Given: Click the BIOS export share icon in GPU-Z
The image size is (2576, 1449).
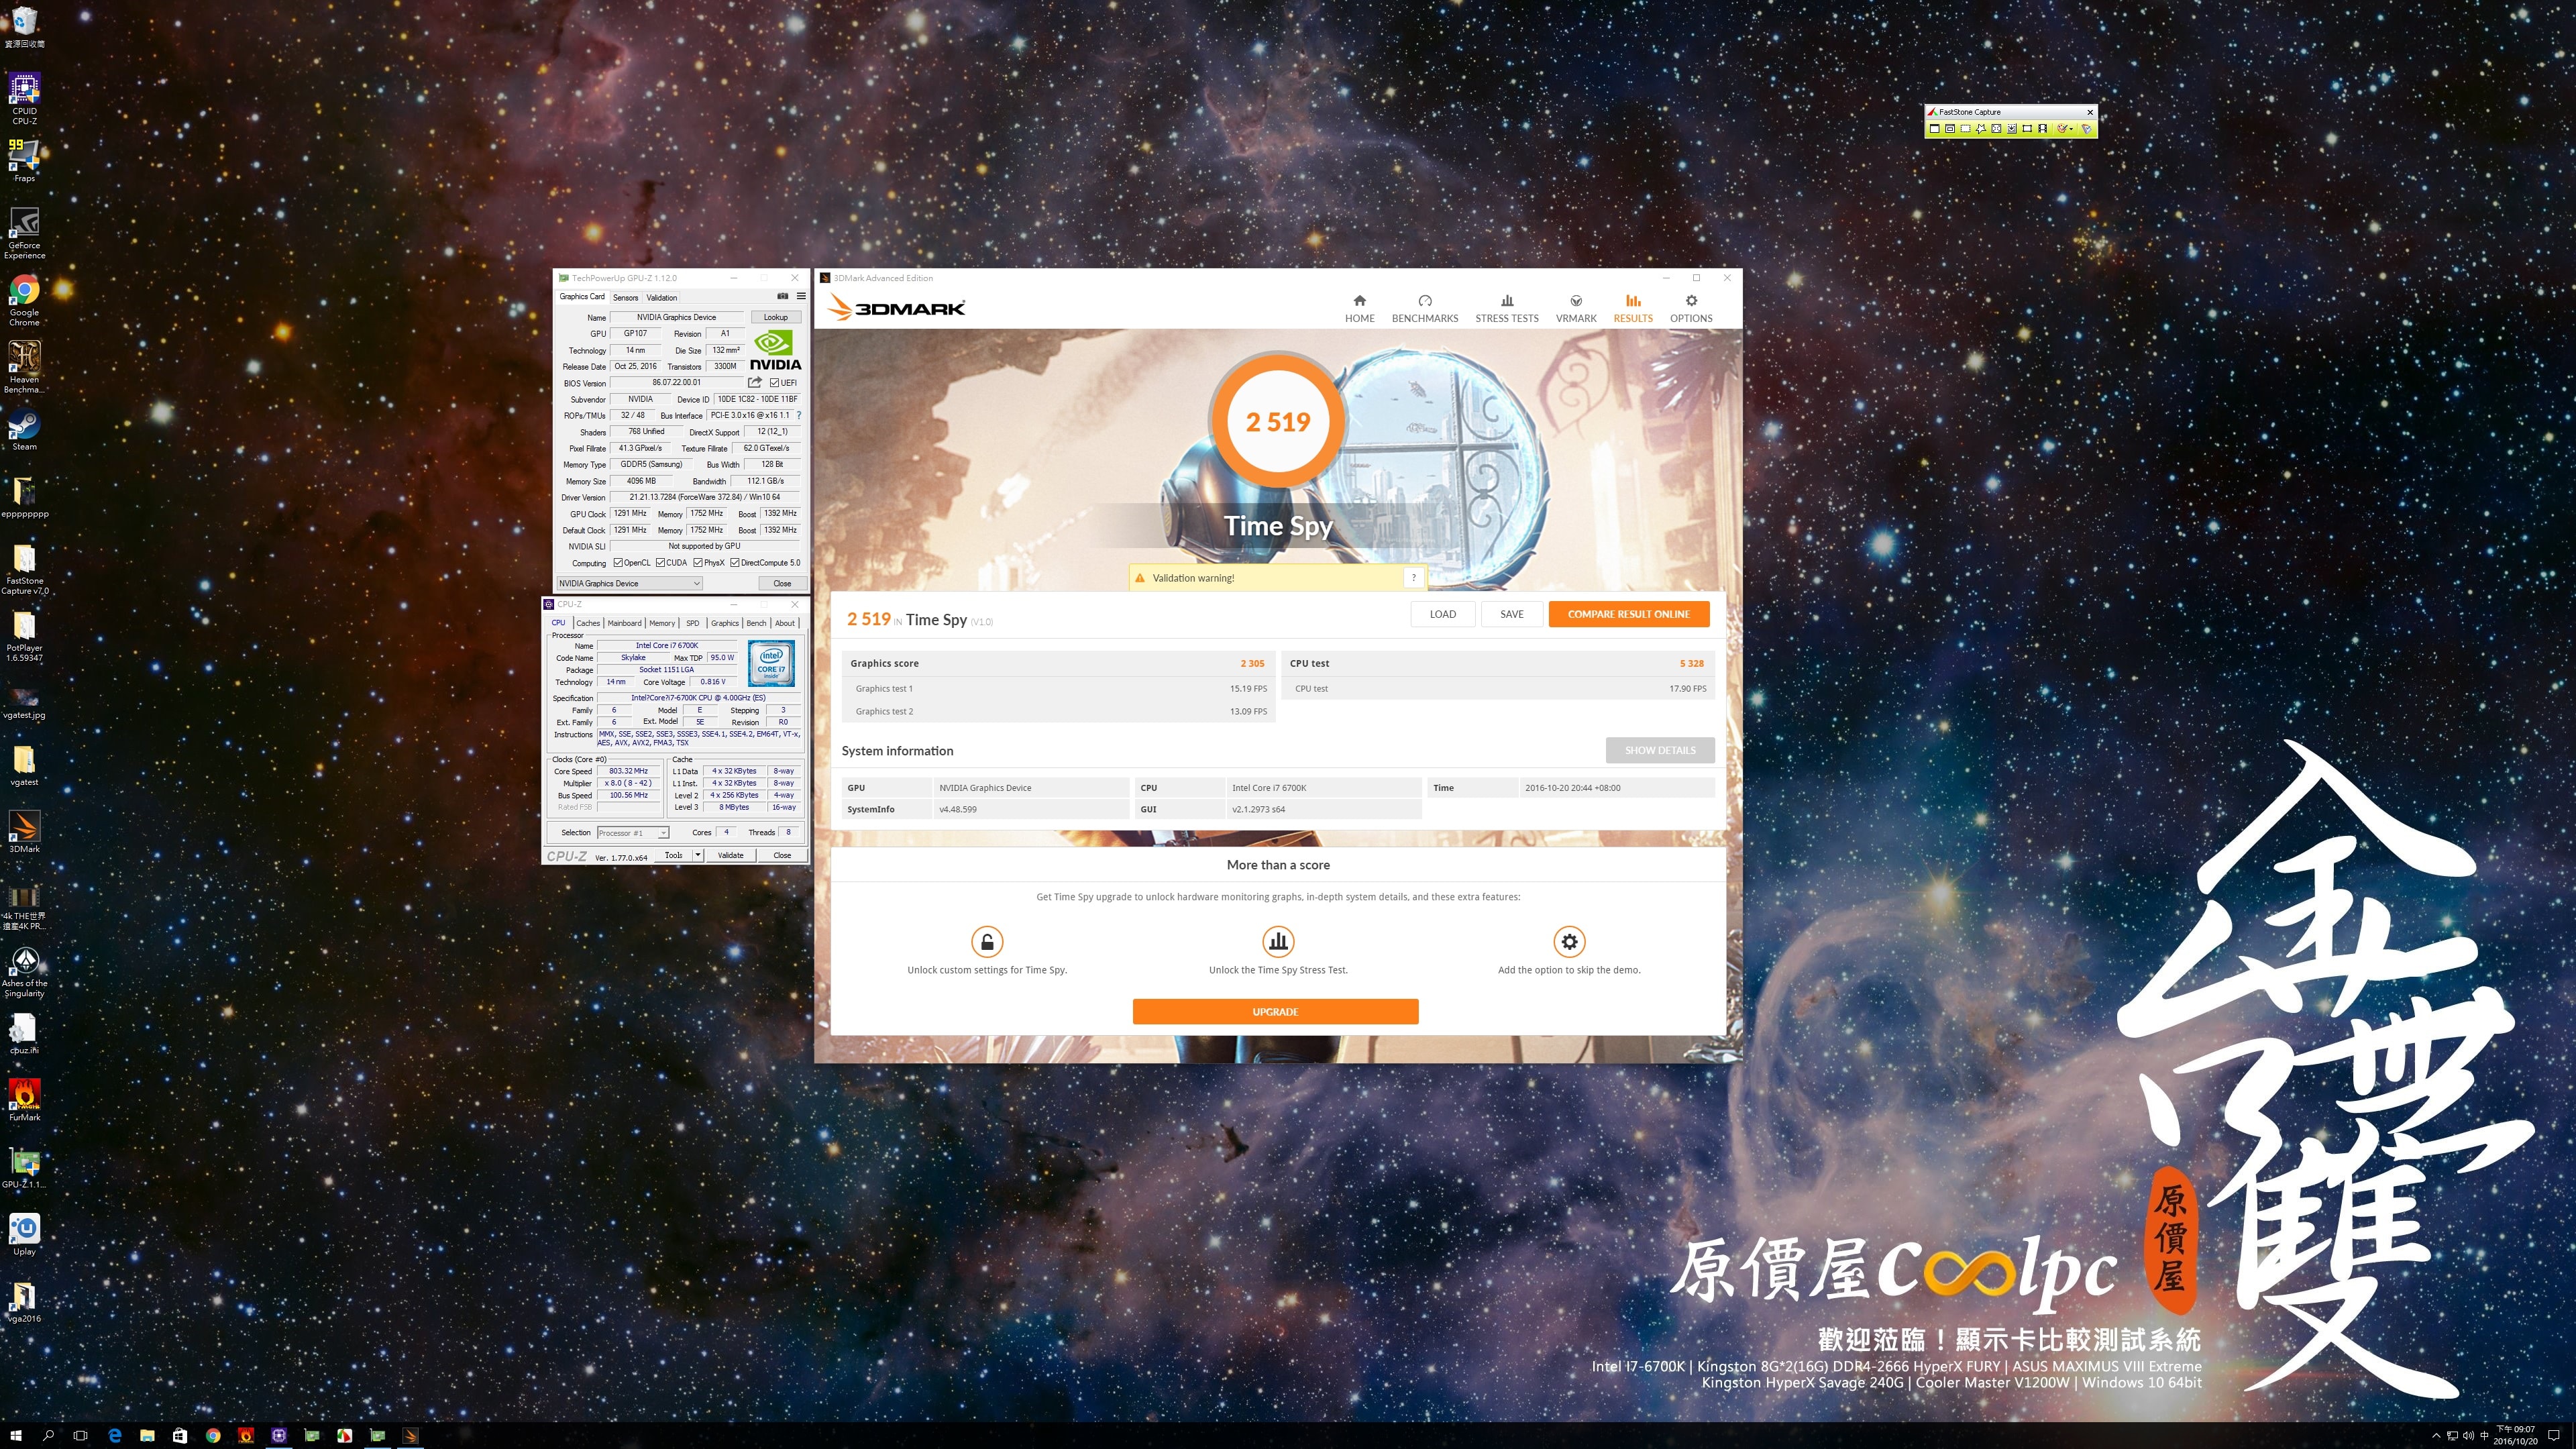Looking at the screenshot, I should click(x=755, y=382).
